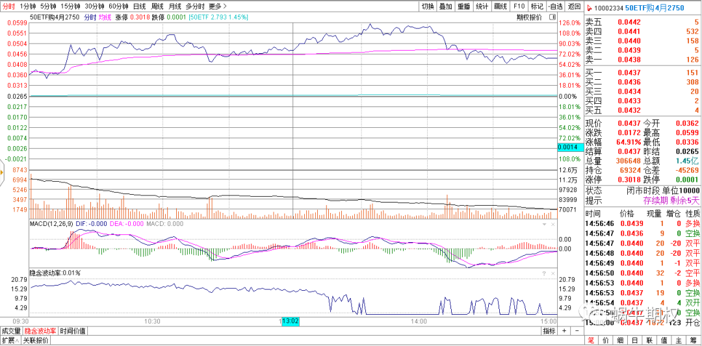Click the 50ETF 2.793 1.45% overlay label
The image size is (702, 346).
[218, 17]
